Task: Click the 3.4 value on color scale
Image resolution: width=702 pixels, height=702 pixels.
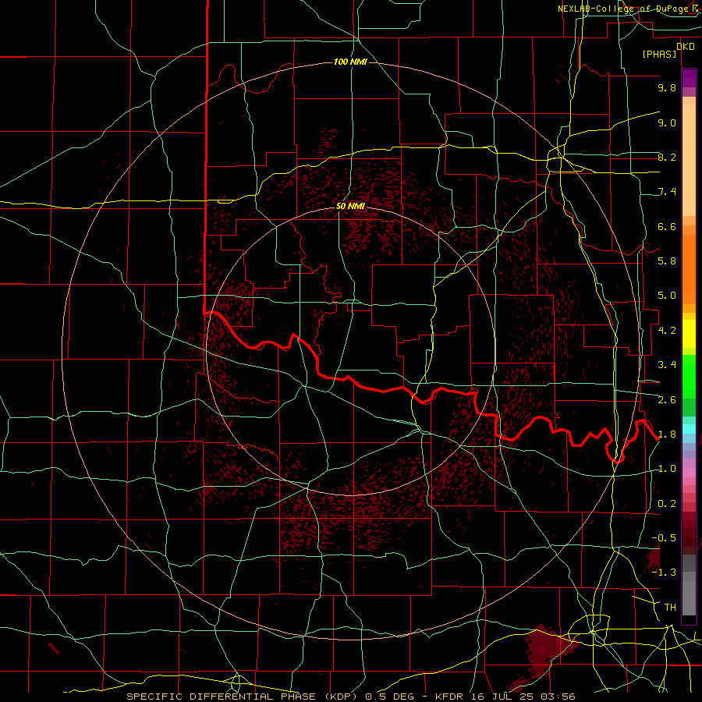Action: (667, 365)
